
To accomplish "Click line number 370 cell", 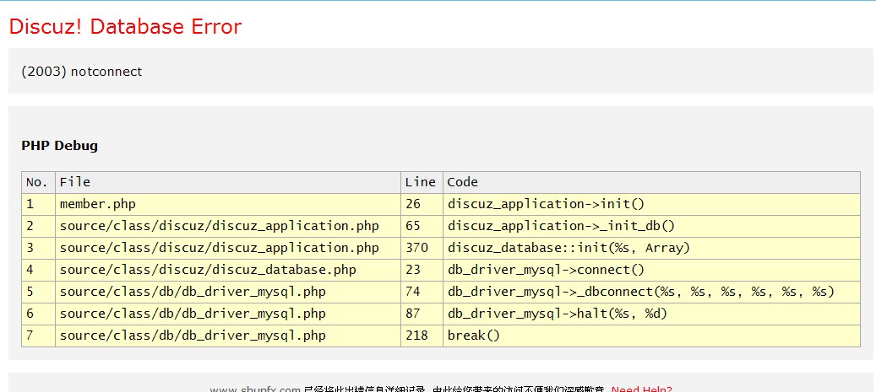I will [416, 248].
